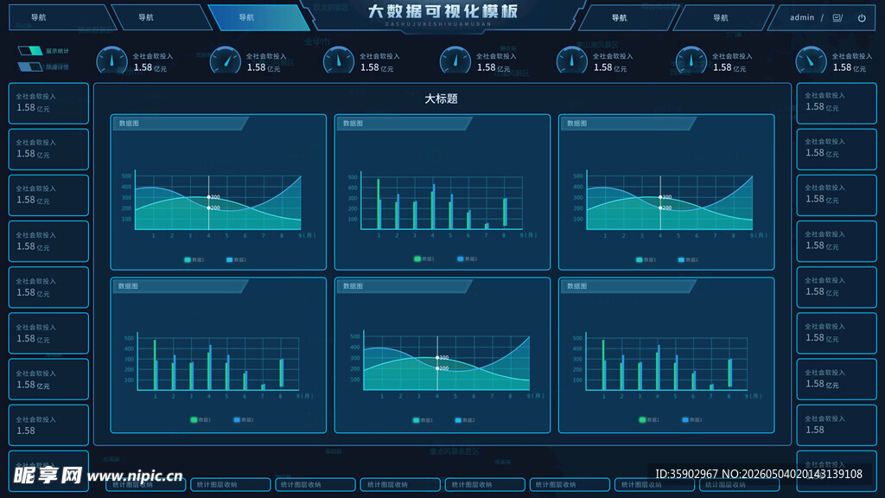885x498 pixels.
Task: Click the admin username link
Action: point(802,17)
